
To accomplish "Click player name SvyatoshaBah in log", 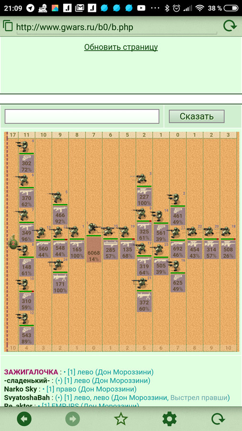I will tap(27, 398).
